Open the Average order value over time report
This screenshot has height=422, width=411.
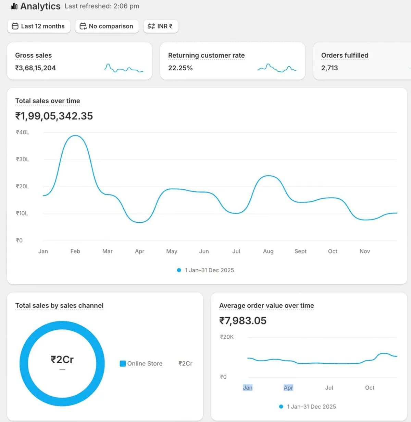tap(266, 305)
